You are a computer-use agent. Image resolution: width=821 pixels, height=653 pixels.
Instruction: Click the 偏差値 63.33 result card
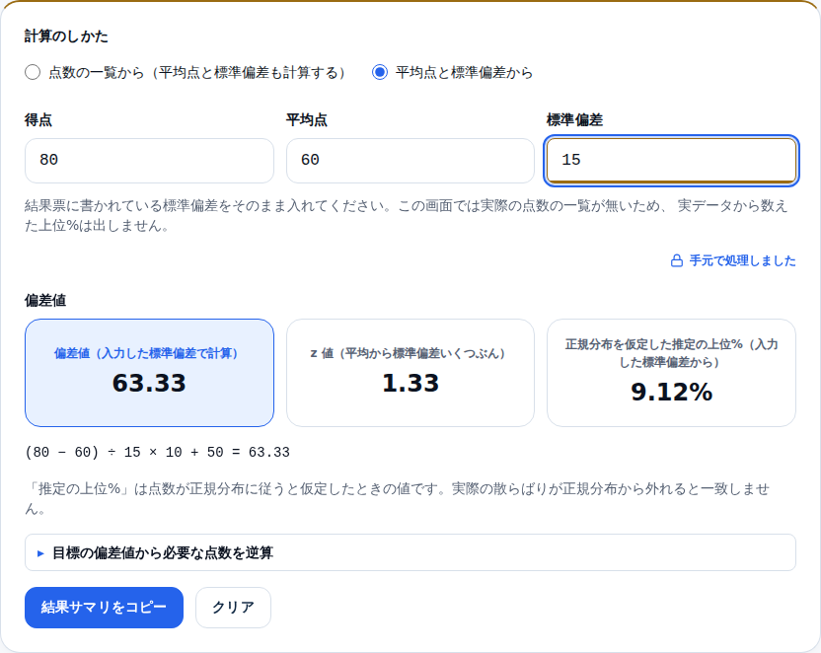pyautogui.click(x=149, y=373)
